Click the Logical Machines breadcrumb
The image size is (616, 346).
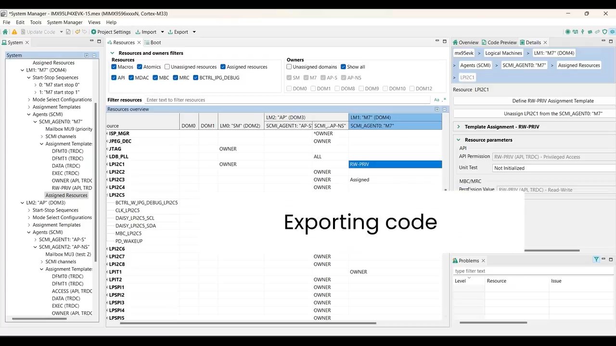(503, 53)
